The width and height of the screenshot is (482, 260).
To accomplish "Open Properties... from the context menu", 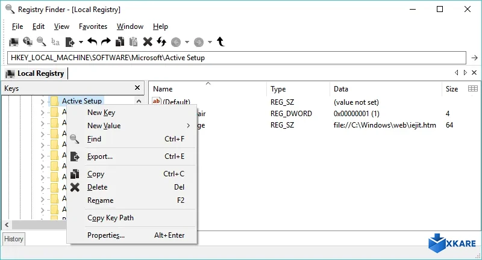I will [132, 235].
